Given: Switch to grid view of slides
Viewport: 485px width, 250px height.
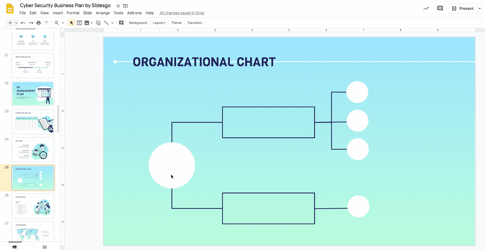Looking at the screenshot, I should [44, 247].
